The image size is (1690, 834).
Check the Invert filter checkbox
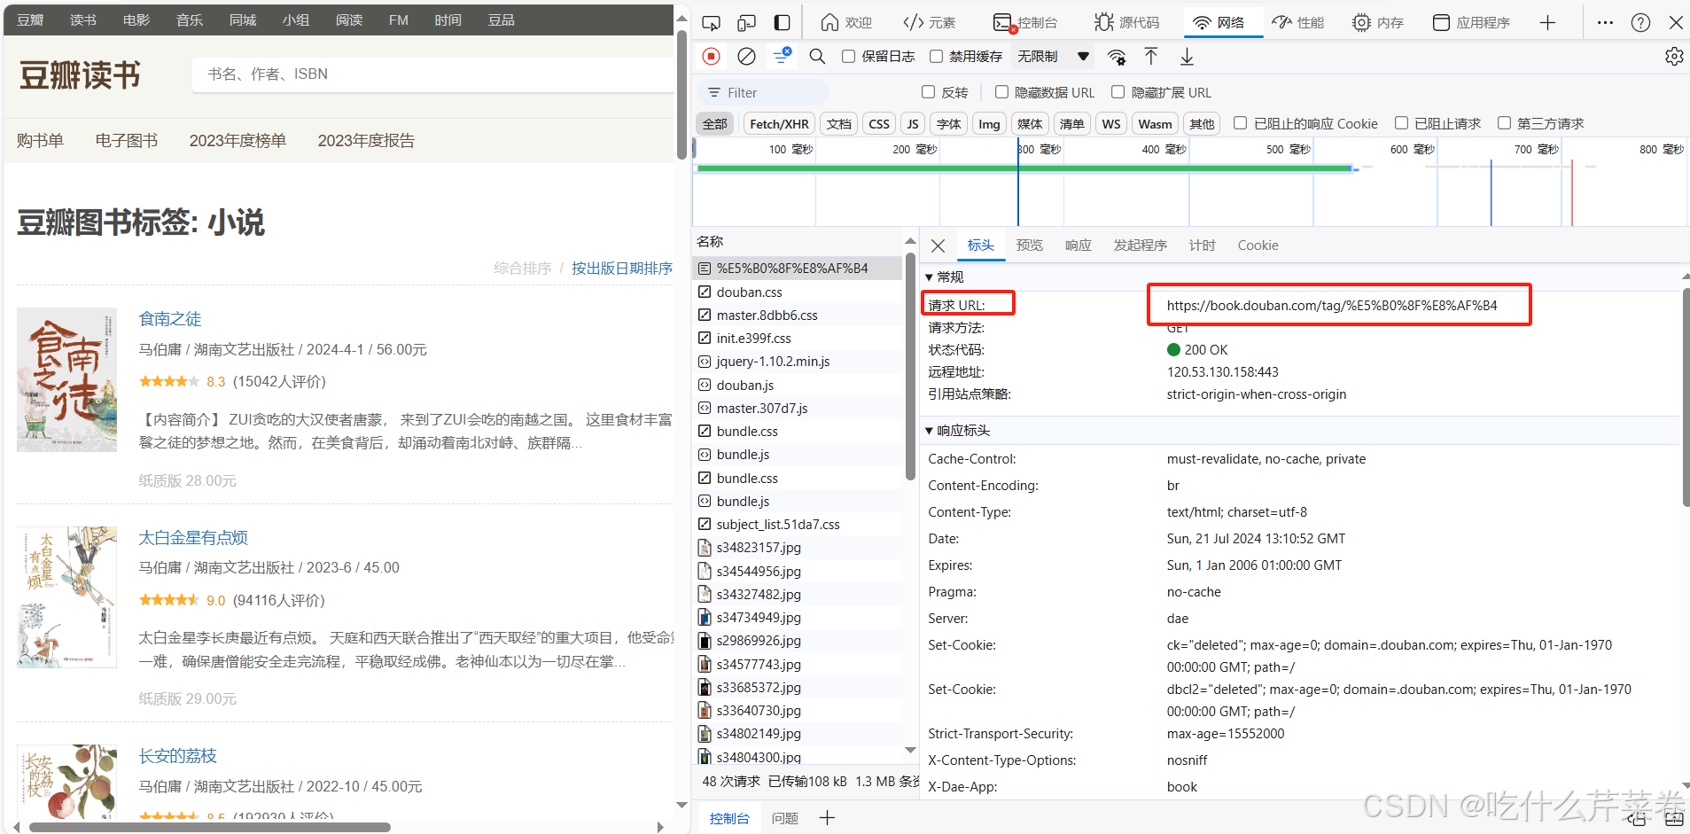(928, 92)
